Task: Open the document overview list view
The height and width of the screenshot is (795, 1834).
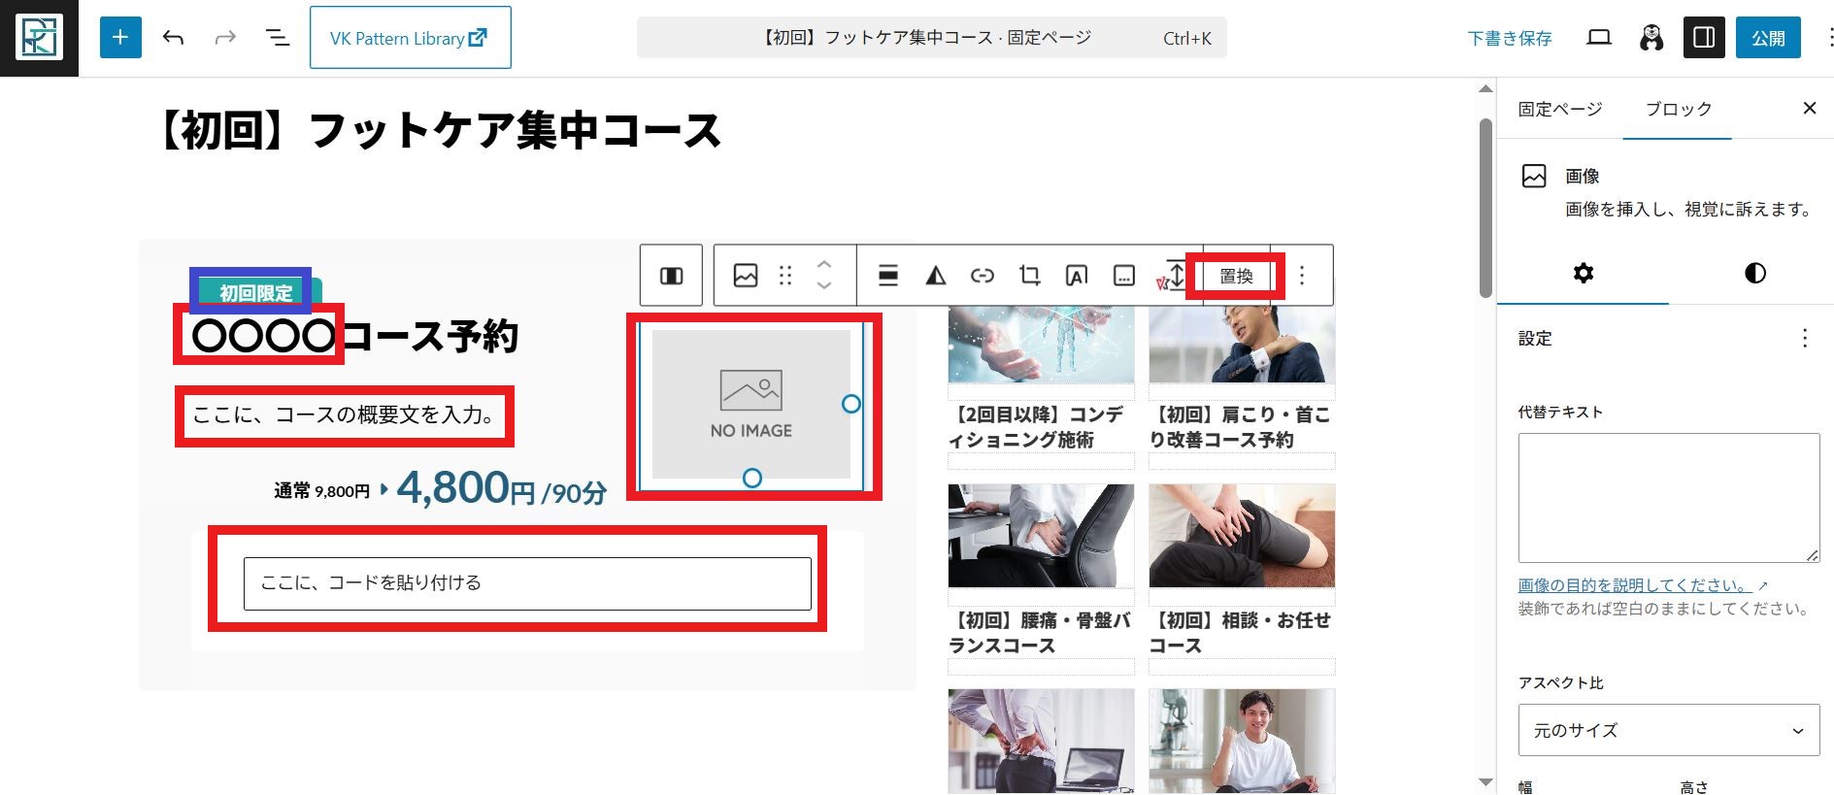Action: pos(278,38)
